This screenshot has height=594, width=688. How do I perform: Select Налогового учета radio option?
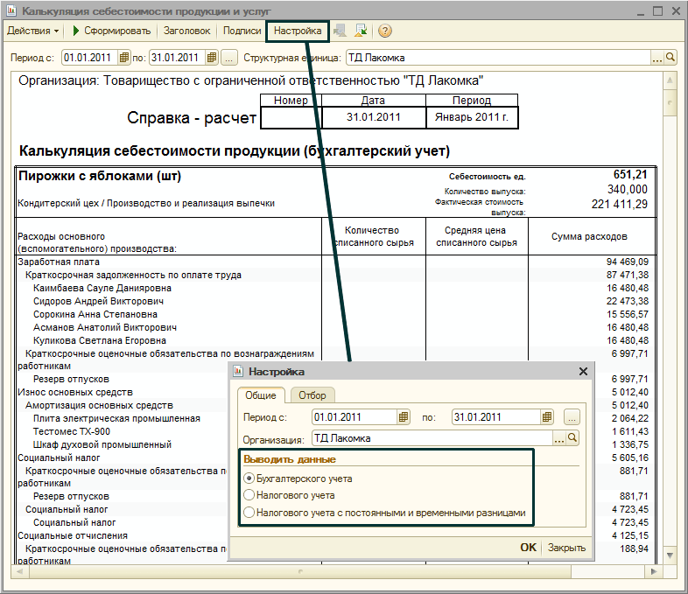(x=249, y=495)
